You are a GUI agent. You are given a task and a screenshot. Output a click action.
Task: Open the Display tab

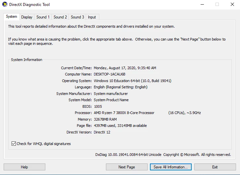27,17
